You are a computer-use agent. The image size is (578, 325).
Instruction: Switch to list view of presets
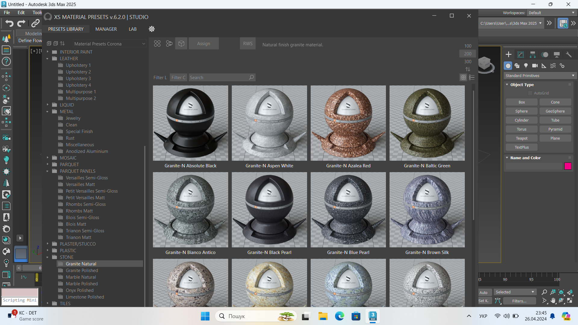[472, 78]
